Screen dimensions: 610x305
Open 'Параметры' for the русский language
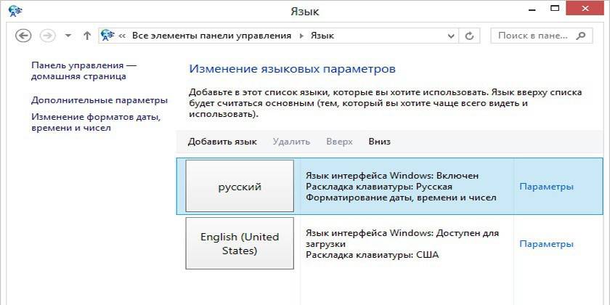546,187
